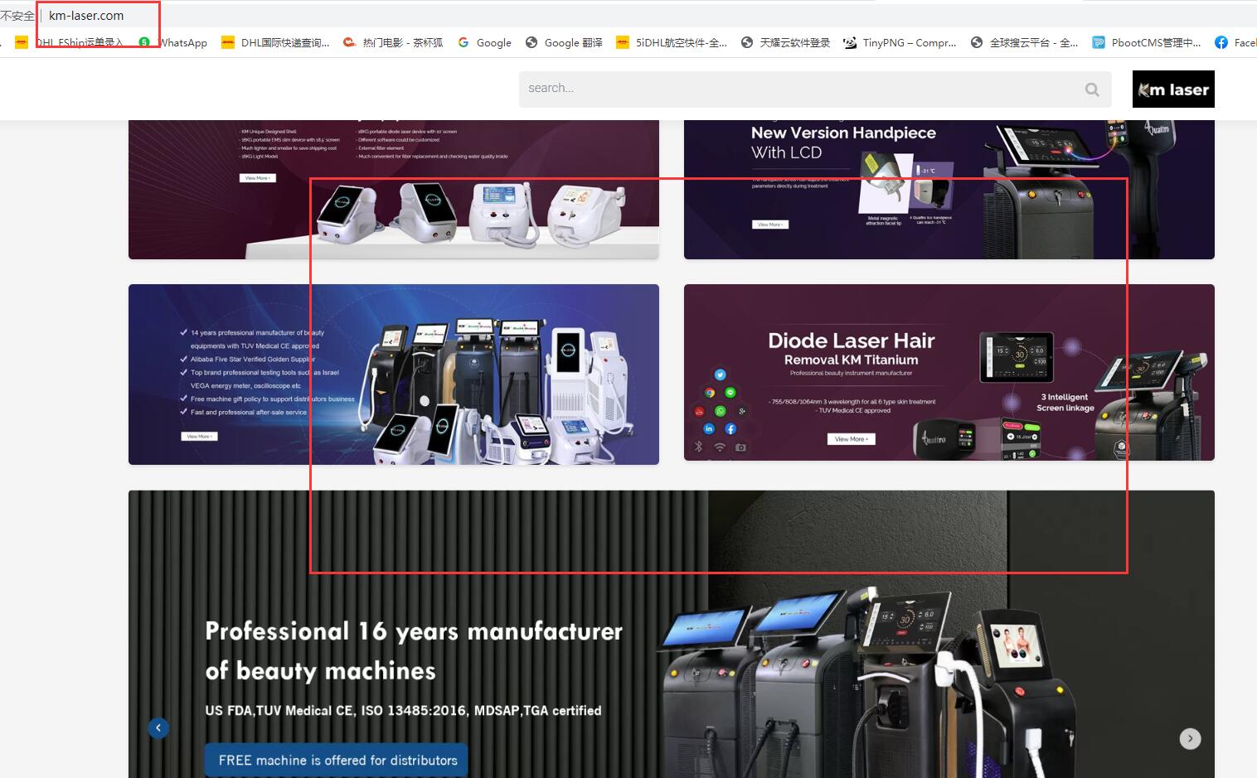The image size is (1257, 778).
Task: Open the DHL国际快递查询 bookmark
Action: (275, 42)
